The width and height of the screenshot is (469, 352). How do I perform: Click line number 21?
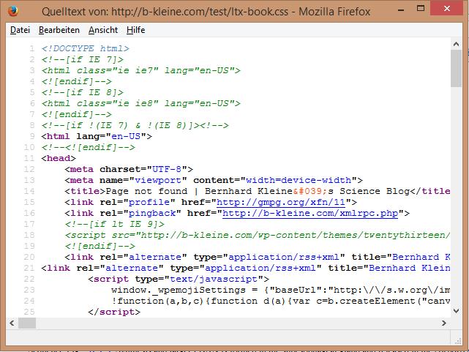point(29,268)
